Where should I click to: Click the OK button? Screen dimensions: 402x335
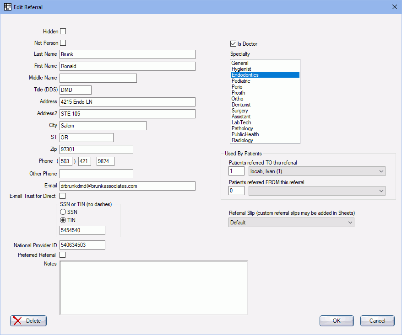(x=336, y=321)
